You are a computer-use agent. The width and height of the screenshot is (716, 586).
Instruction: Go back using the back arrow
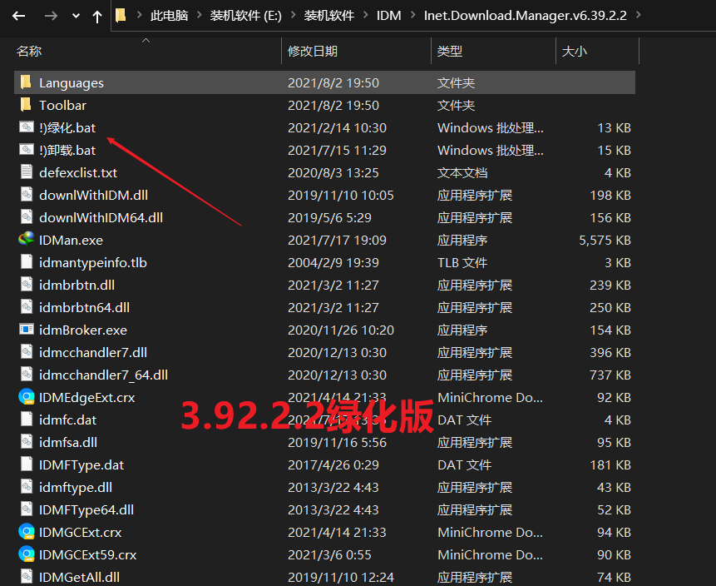(18, 16)
